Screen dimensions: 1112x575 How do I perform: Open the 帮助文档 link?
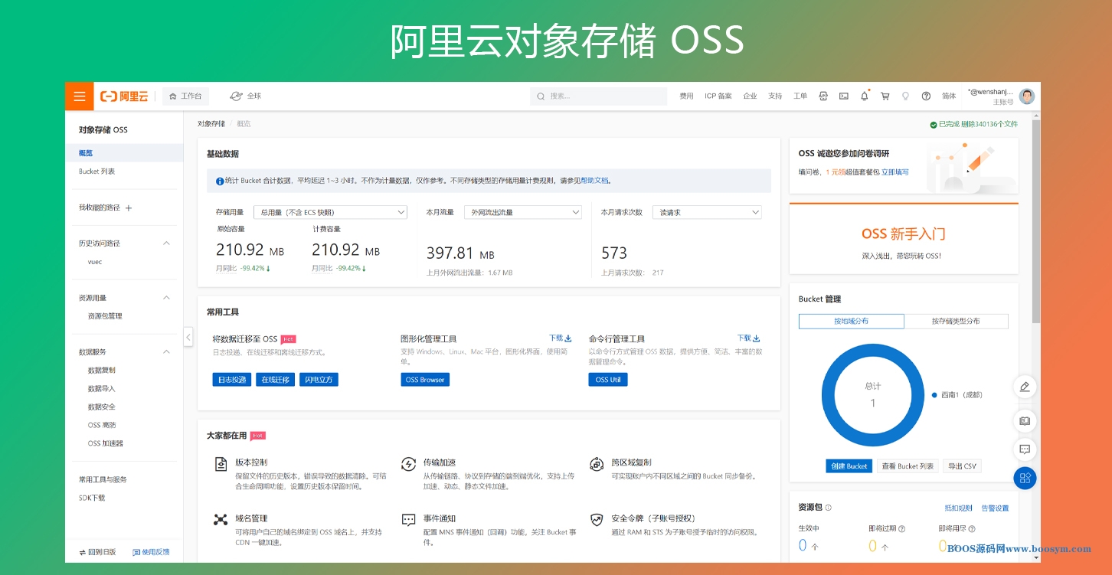[x=594, y=181]
